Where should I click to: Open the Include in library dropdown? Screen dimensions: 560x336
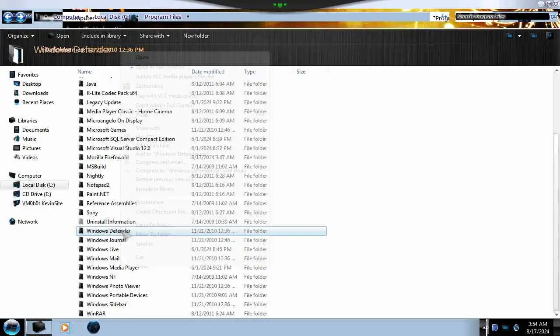(104, 36)
